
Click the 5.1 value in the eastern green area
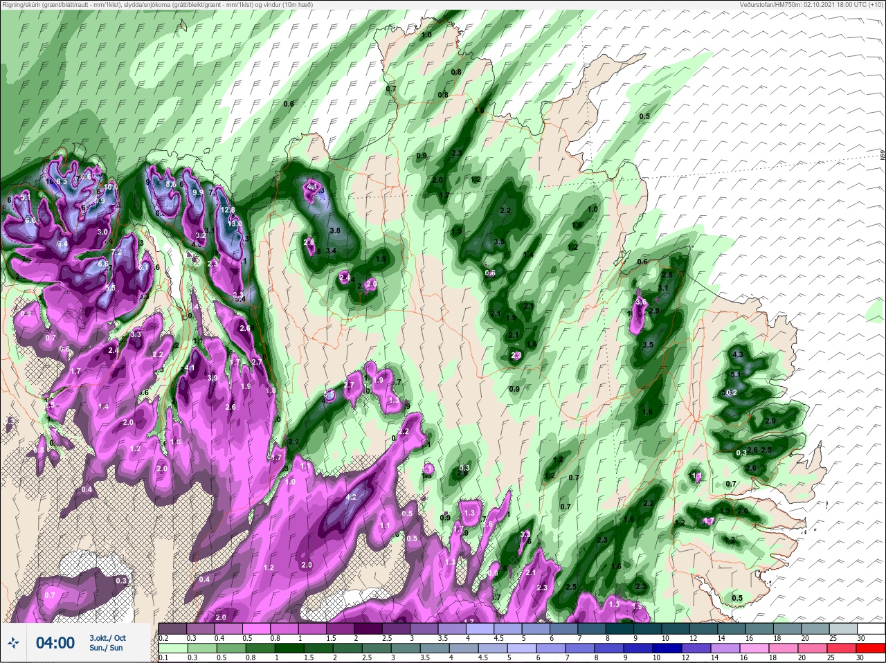click(736, 374)
